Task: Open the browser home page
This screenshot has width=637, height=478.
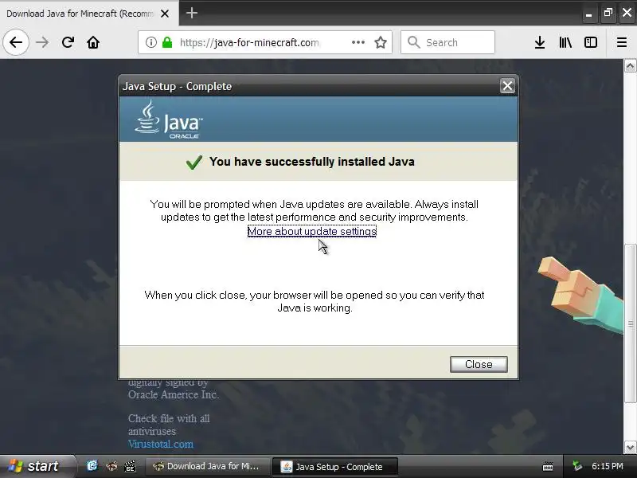Action: tap(93, 42)
